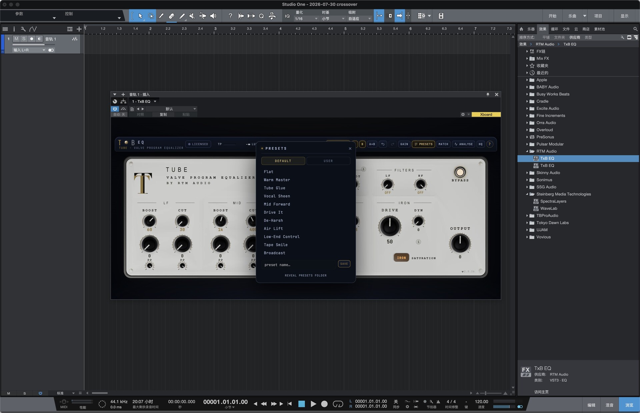Click REVEAL PRESETS FOLDER

click(306, 275)
